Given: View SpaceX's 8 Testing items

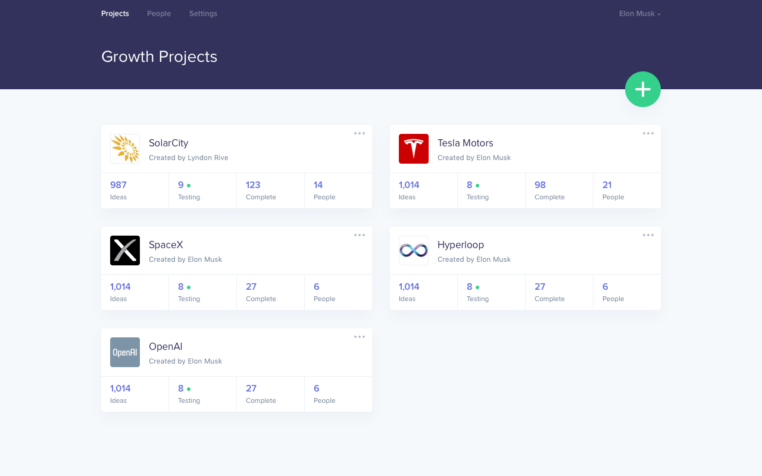Looking at the screenshot, I should click(x=202, y=292).
